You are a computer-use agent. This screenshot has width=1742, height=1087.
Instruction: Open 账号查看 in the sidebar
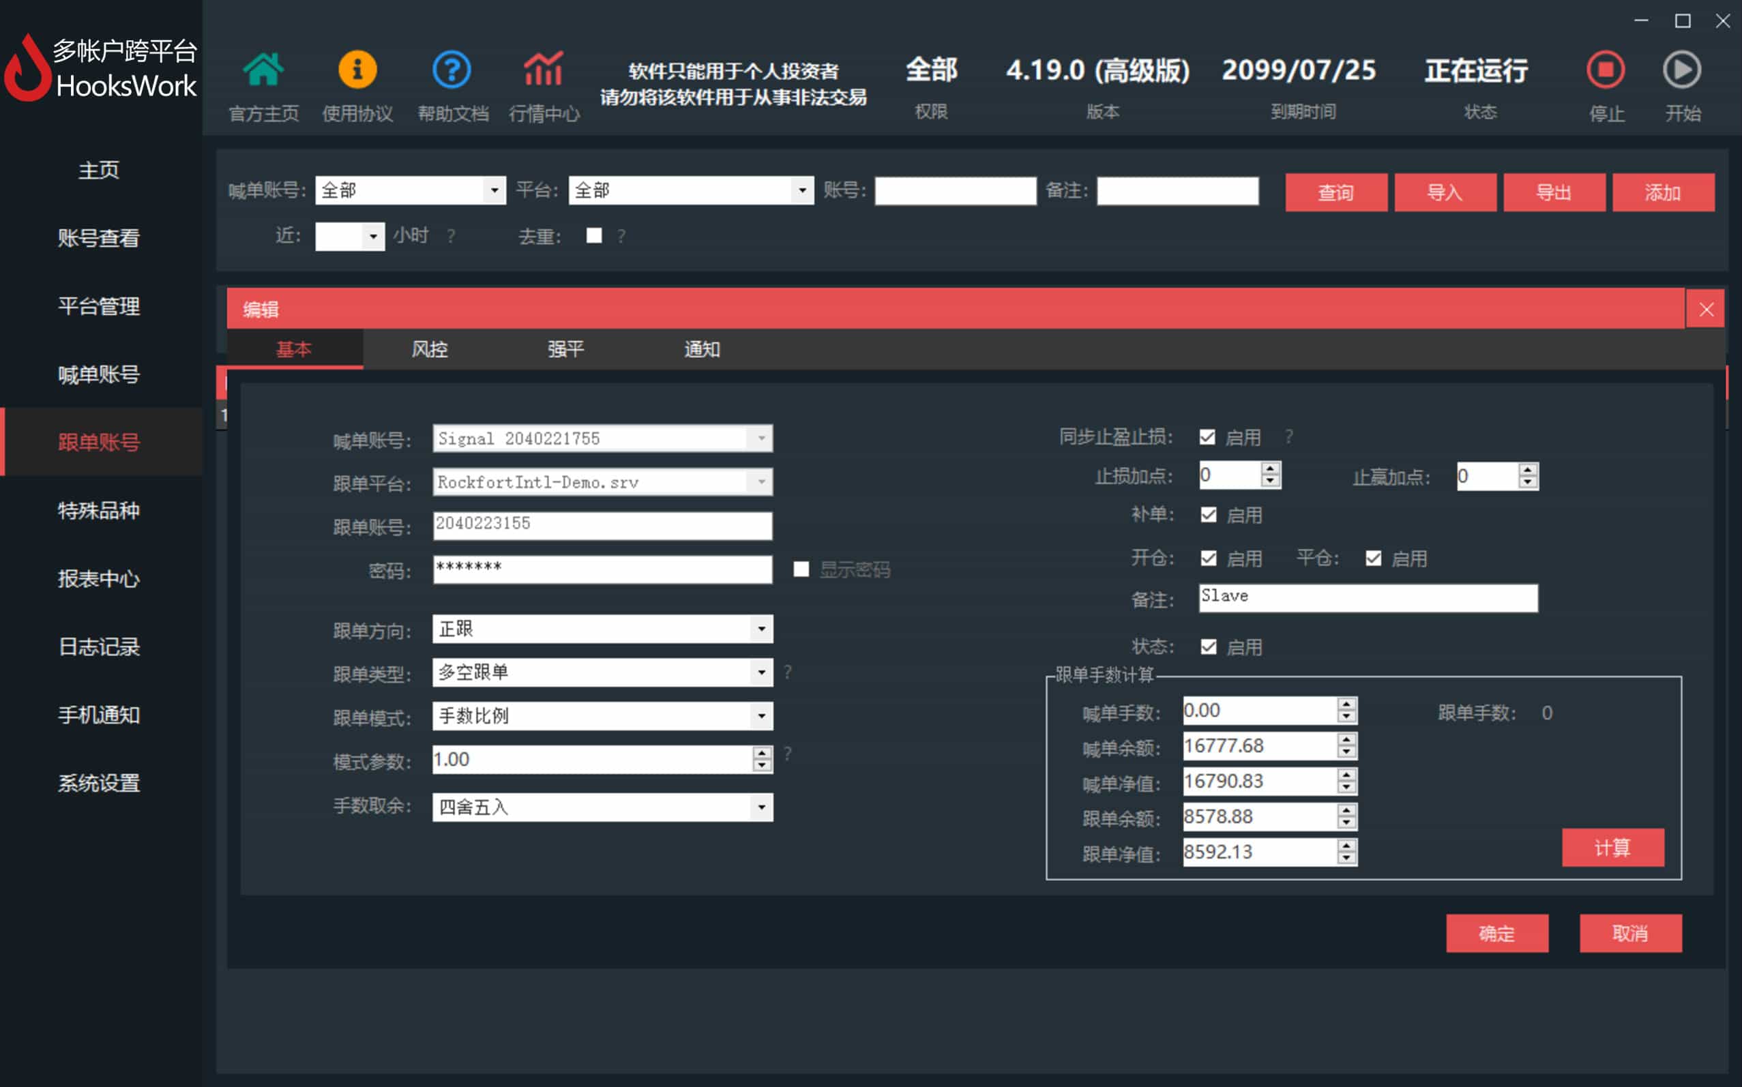tap(100, 238)
